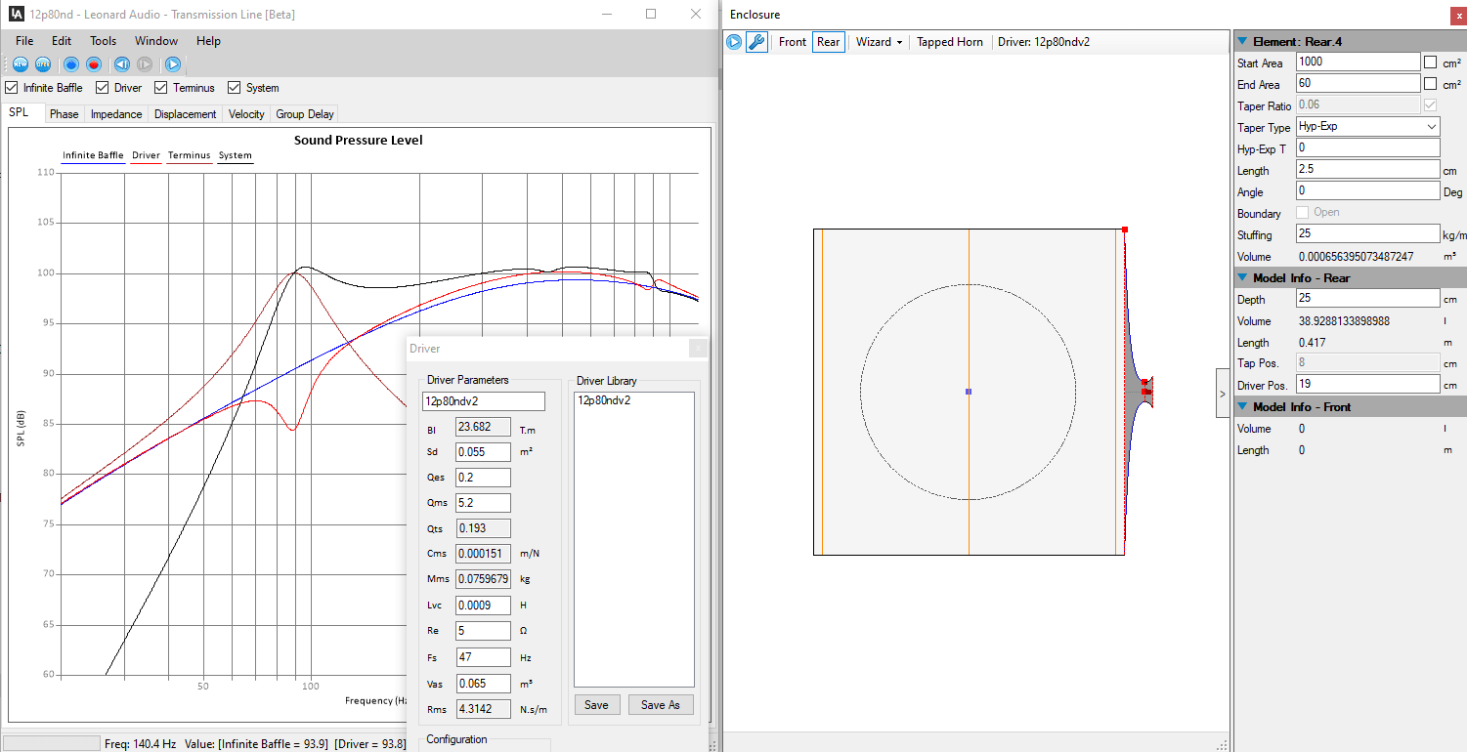Viewport: 1467px width, 752px height.
Task: Open the Taper Type Hyp-Exp dropdown
Action: (x=1368, y=127)
